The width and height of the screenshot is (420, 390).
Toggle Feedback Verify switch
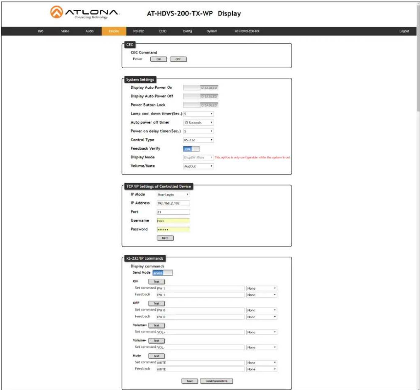click(x=191, y=149)
